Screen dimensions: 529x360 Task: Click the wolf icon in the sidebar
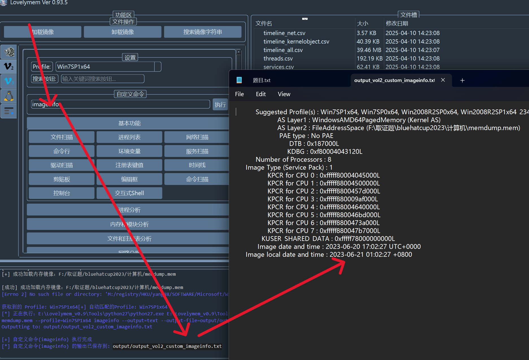pos(9,52)
